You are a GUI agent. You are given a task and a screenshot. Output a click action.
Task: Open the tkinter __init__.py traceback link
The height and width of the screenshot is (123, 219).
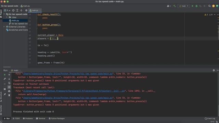[x=74, y=91]
